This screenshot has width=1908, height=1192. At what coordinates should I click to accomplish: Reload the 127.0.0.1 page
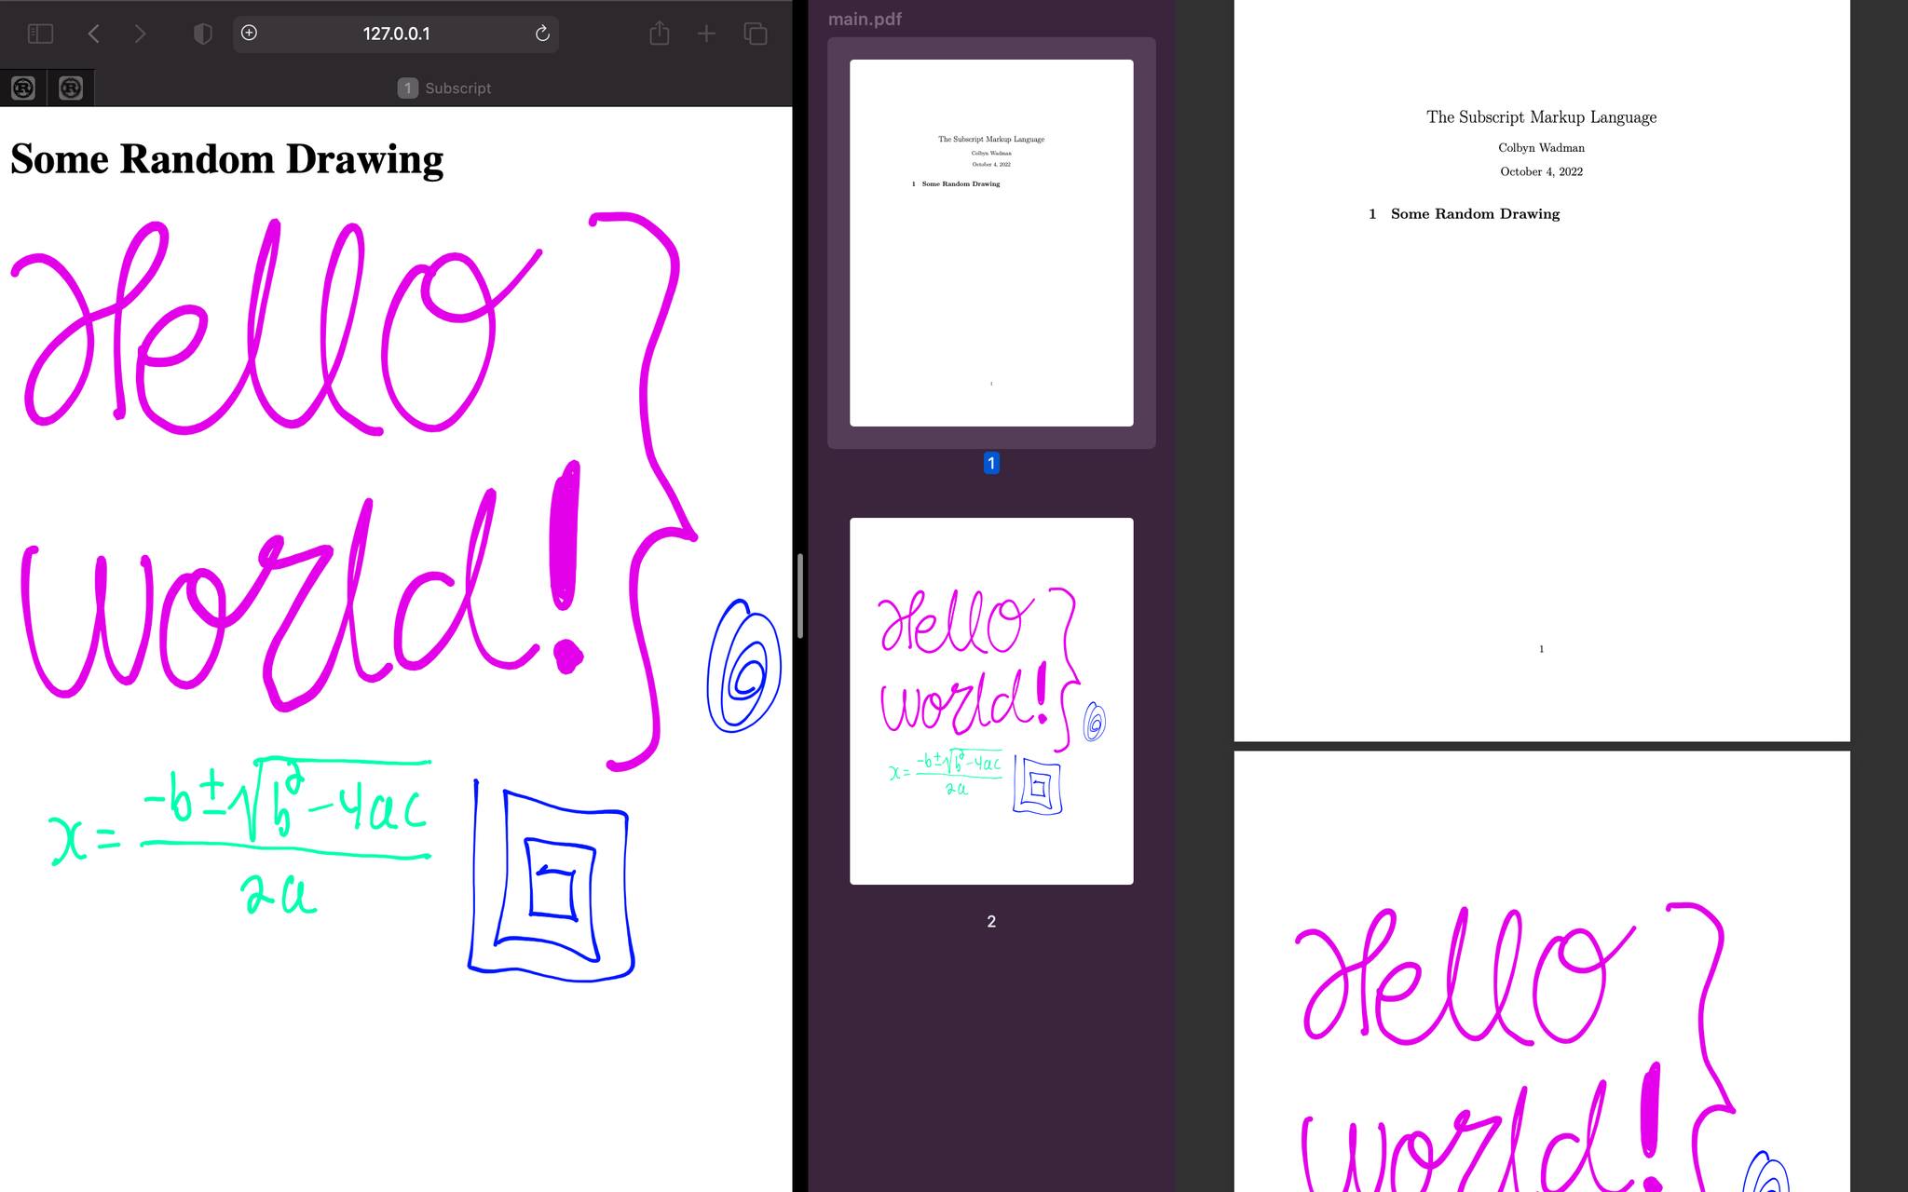click(542, 34)
